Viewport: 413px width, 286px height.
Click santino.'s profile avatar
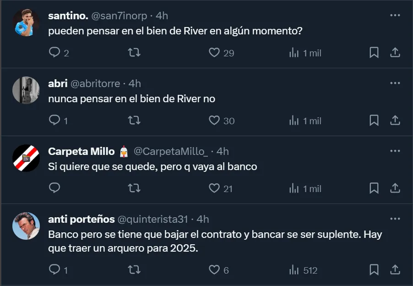(26, 22)
